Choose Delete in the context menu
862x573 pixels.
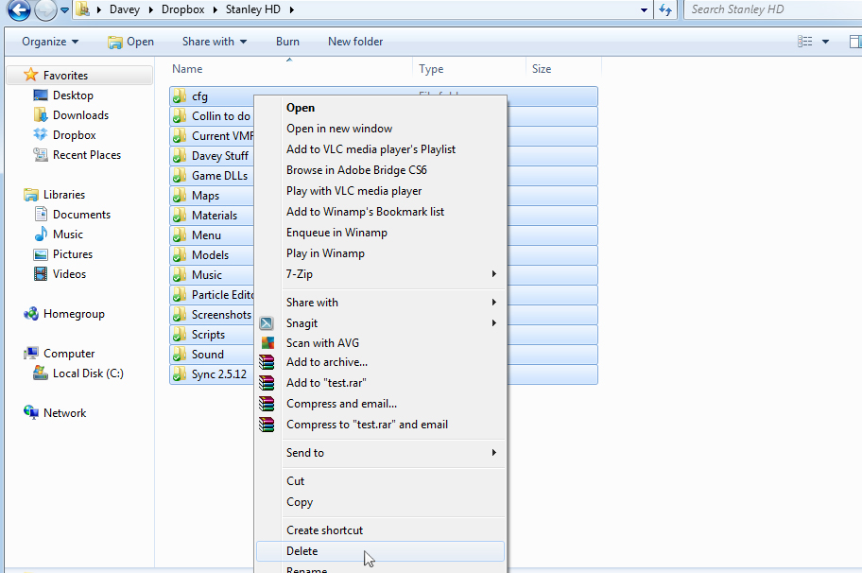380,551
